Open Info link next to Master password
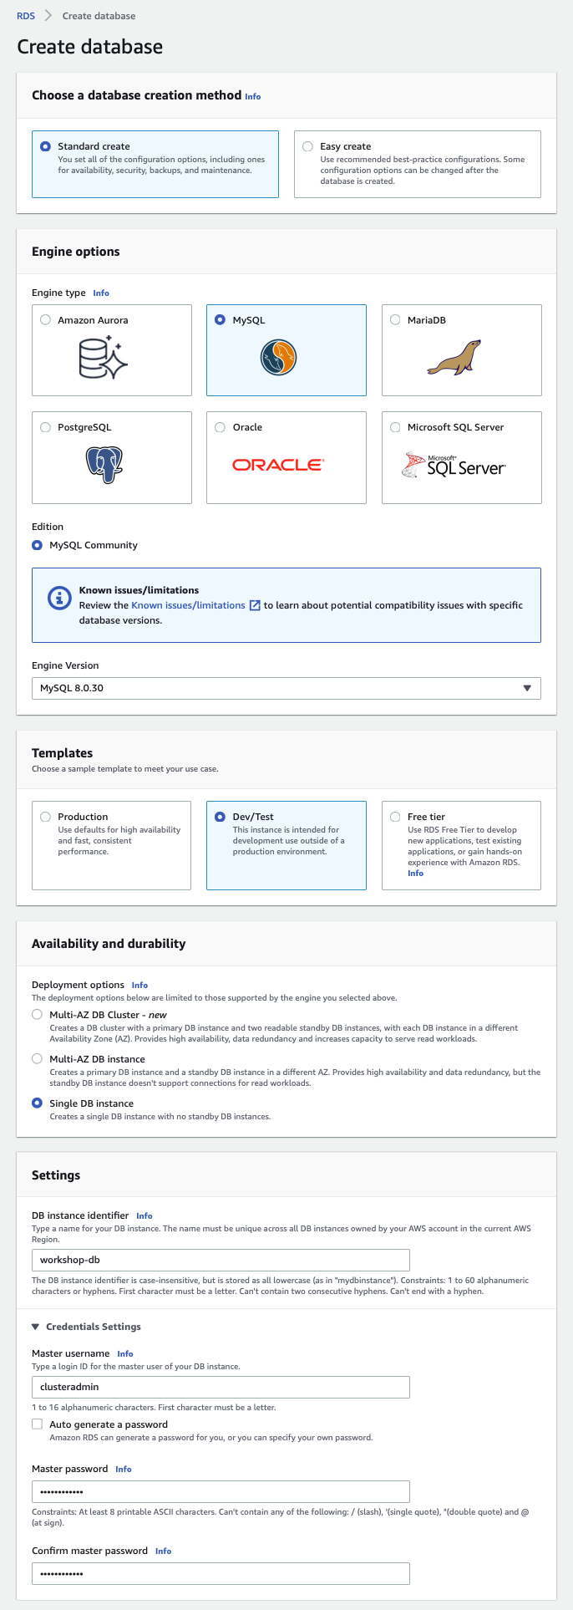The width and height of the screenshot is (573, 1610). tap(124, 1470)
